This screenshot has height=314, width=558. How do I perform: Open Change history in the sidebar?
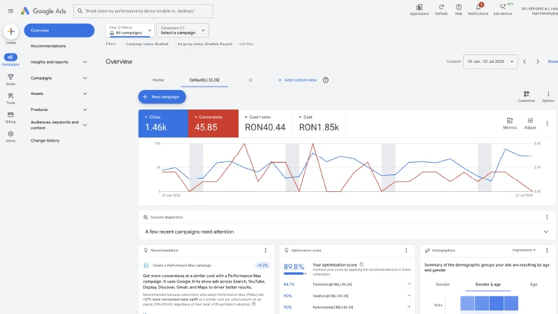coord(45,141)
